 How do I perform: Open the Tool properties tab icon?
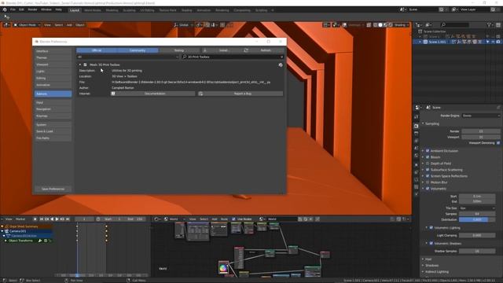(x=417, y=117)
